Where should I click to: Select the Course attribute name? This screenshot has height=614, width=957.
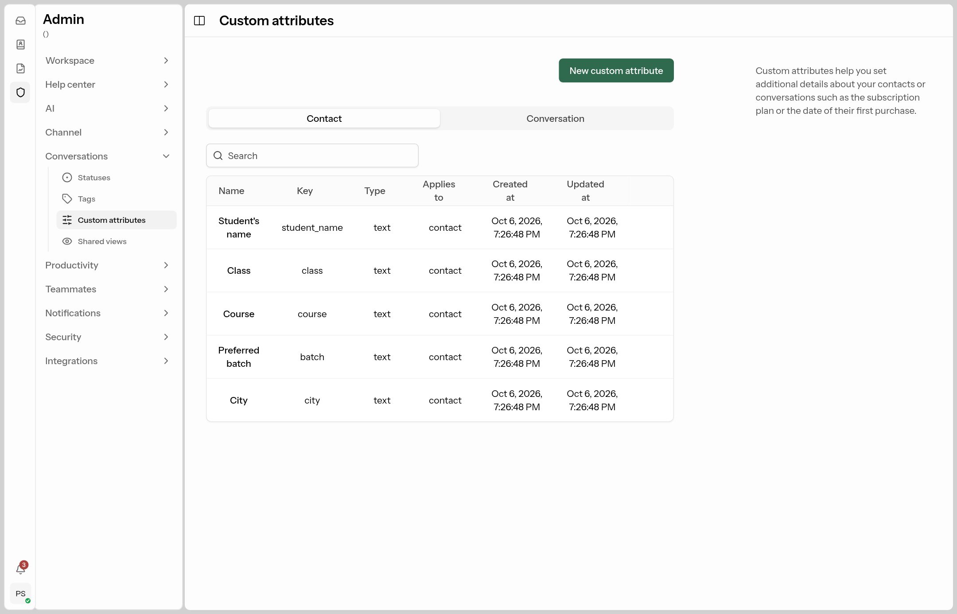(239, 314)
